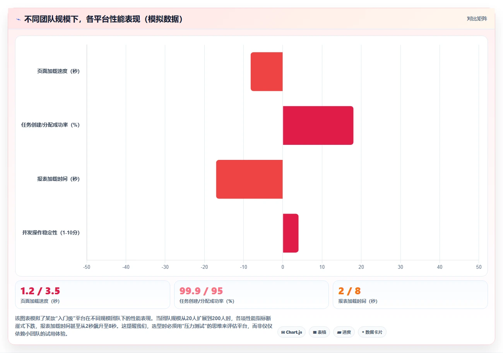Click the description paragraph starting 该图表模拟了

tap(144, 326)
